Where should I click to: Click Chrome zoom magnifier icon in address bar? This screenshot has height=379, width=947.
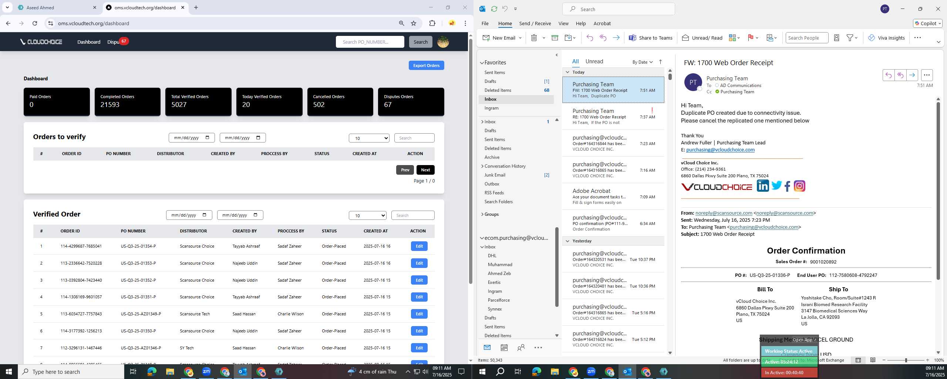[x=401, y=23]
